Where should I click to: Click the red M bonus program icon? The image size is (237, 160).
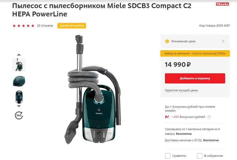click(167, 117)
